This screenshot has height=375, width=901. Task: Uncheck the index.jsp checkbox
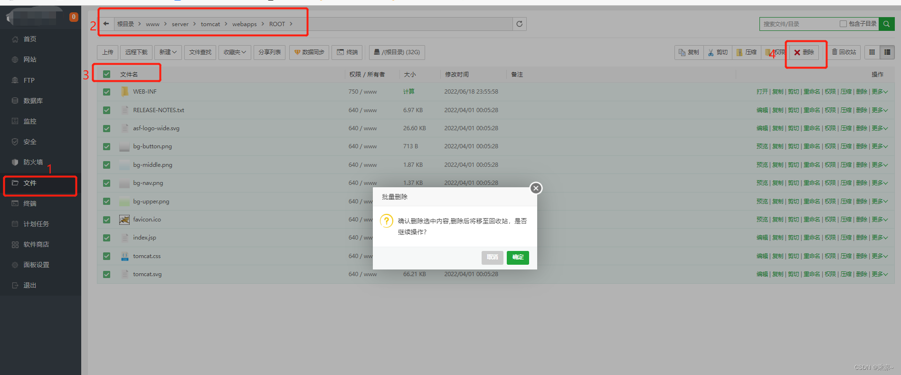106,238
